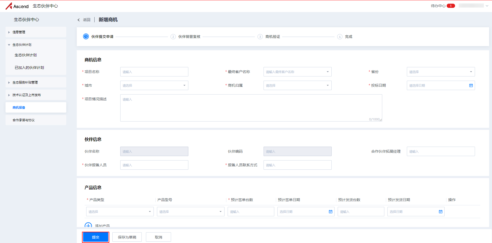Click the back arrow icon beside 返回
The height and width of the screenshot is (243, 492).
tap(79, 20)
